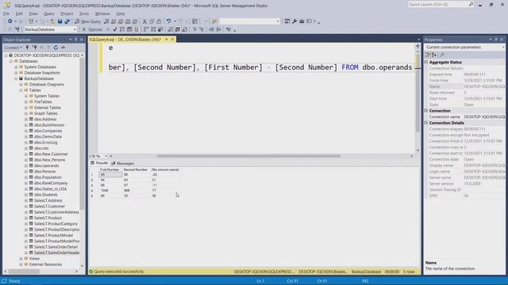Click the Save All icon
Image resolution: width=508 pixels, height=285 pixels.
tap(67, 21)
